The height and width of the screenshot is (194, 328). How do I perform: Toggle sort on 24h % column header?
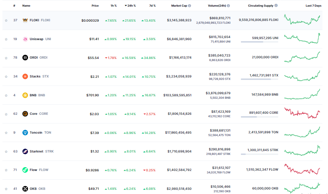click(130, 6)
